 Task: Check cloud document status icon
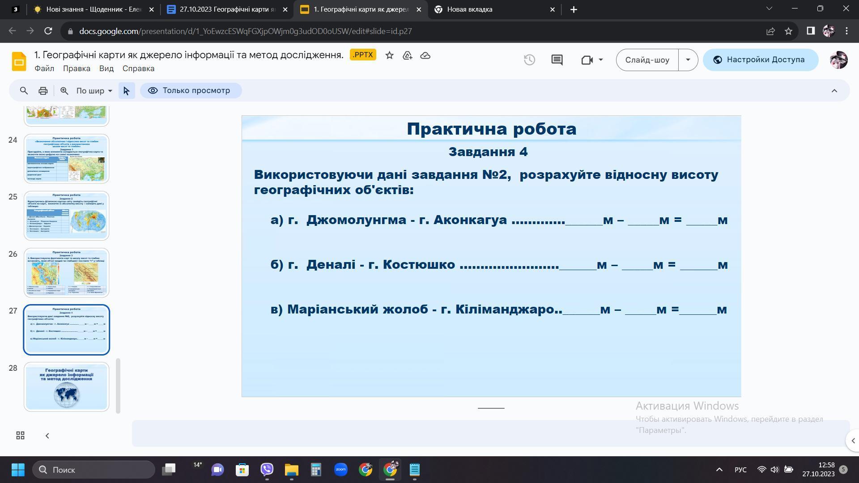coord(425,55)
